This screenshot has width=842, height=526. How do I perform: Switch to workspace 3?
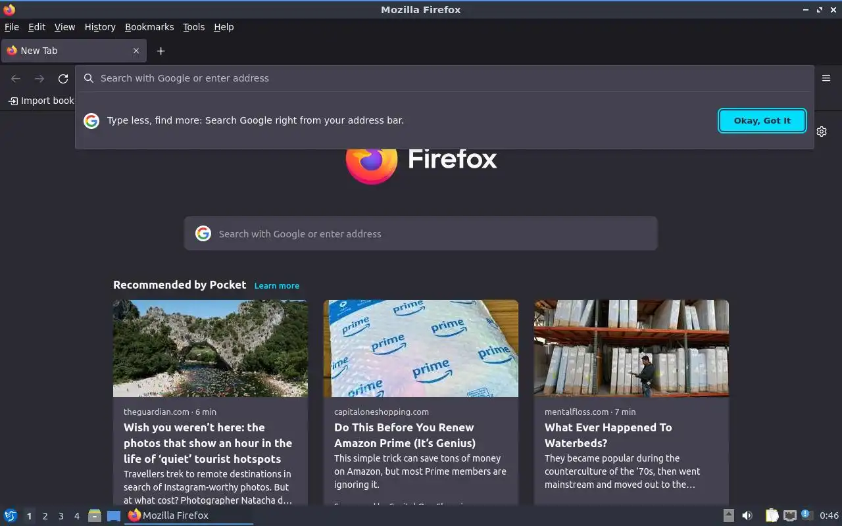[61, 516]
